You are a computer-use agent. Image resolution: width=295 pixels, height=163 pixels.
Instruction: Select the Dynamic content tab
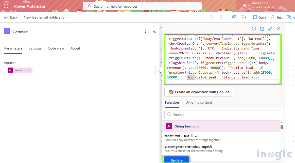click(199, 102)
